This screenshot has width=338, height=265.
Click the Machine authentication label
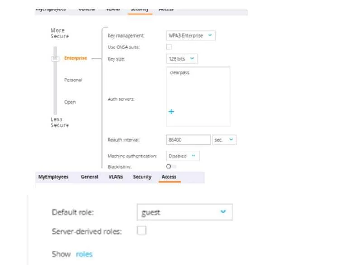132,156
